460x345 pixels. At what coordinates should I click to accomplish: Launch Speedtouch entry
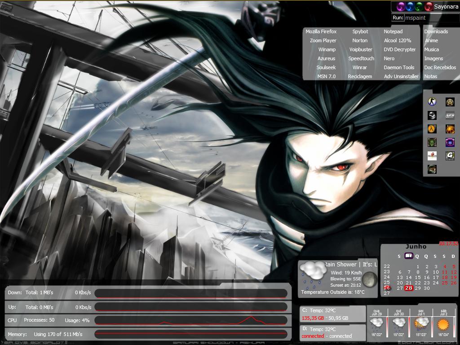point(361,58)
